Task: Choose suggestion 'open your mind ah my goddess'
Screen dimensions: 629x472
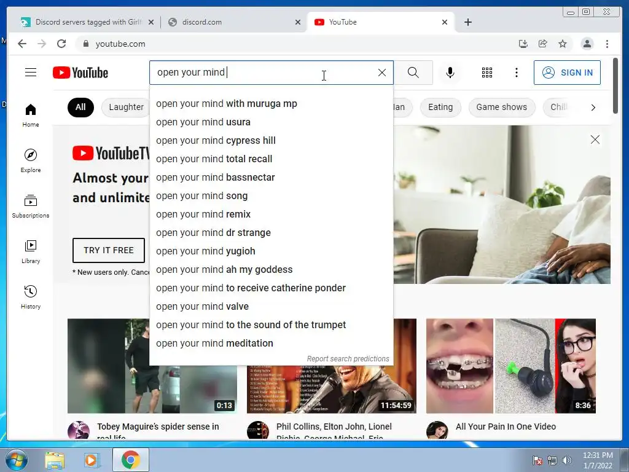Action: tap(272, 270)
